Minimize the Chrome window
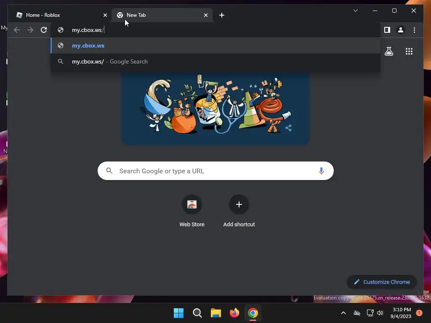Viewport: 431px width, 323px height. pyautogui.click(x=375, y=11)
